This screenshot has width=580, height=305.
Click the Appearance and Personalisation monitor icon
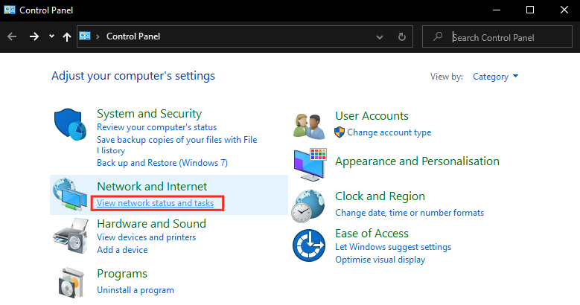(x=310, y=164)
